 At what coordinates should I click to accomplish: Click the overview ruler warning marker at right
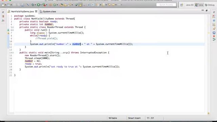point(209,33)
